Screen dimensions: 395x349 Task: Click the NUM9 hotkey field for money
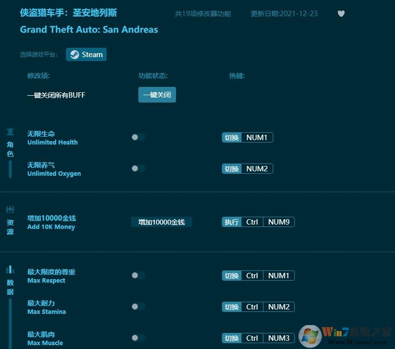pyautogui.click(x=279, y=221)
